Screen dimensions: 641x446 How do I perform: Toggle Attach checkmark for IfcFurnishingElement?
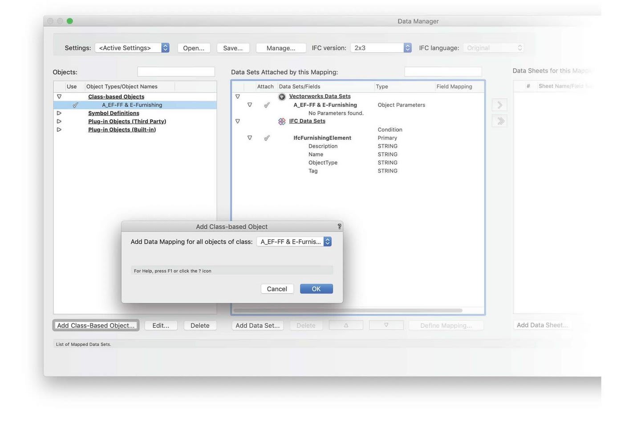point(267,138)
